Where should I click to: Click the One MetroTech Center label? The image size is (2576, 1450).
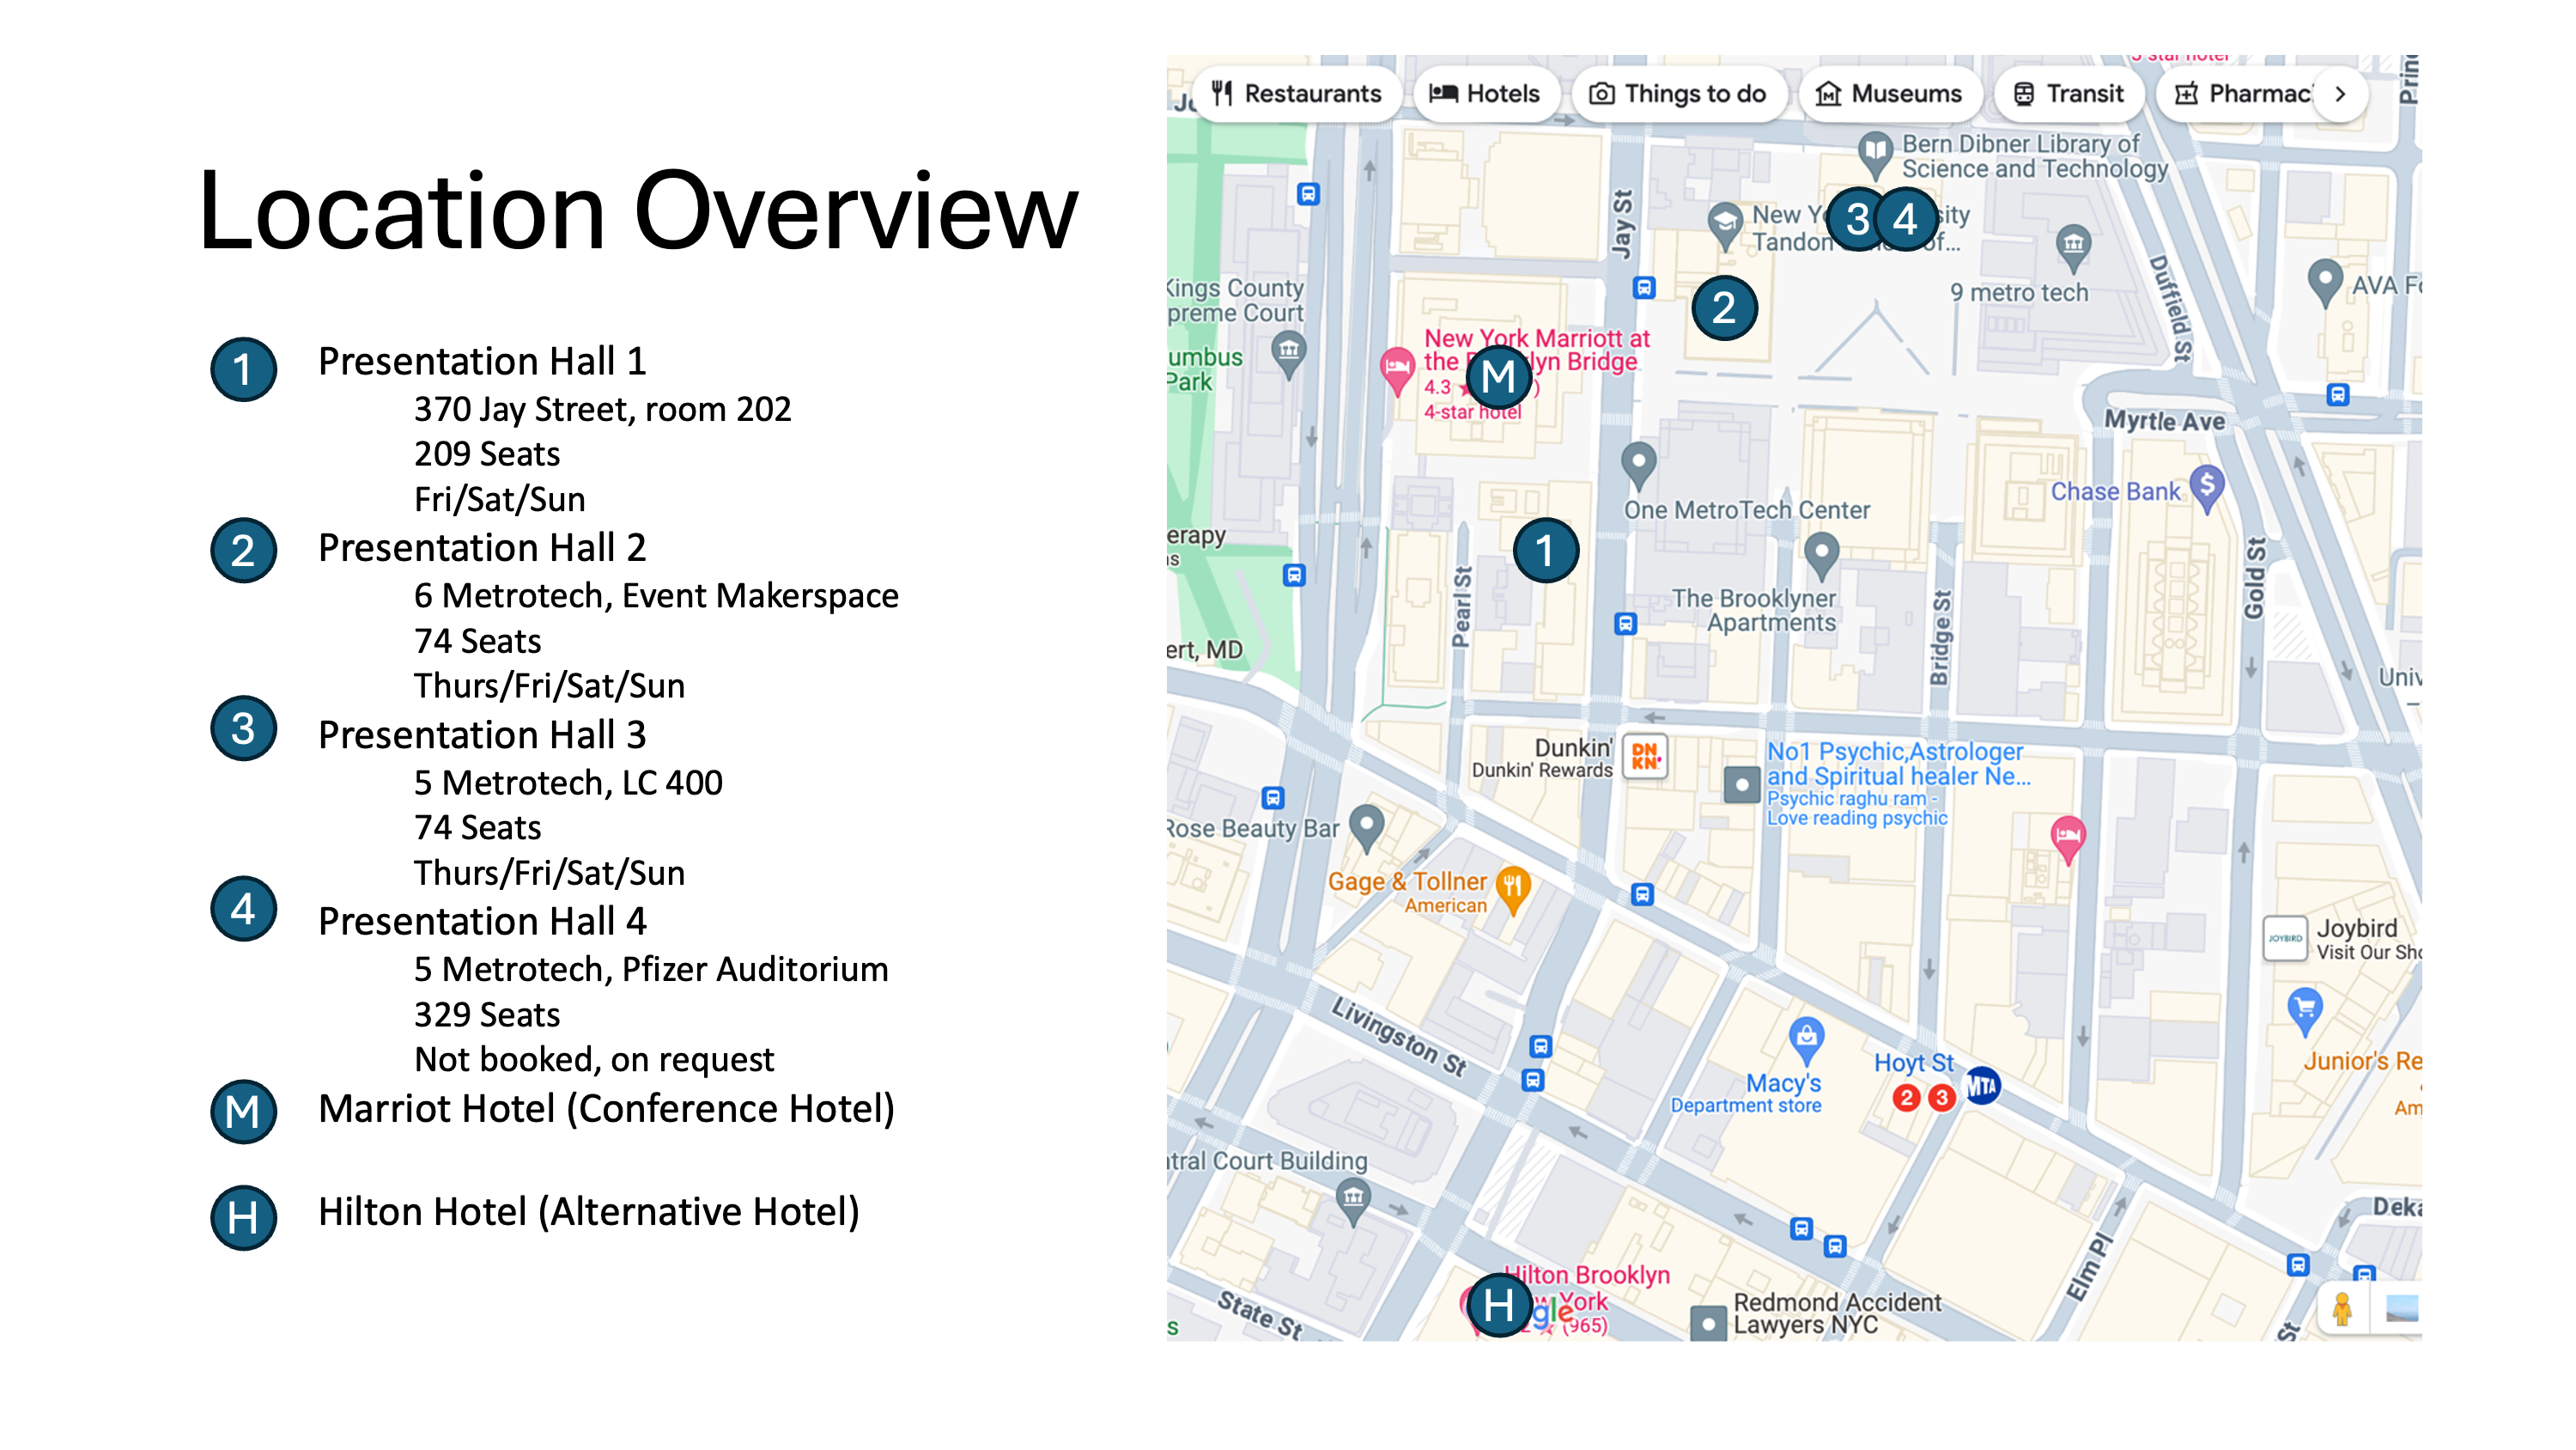point(1746,510)
